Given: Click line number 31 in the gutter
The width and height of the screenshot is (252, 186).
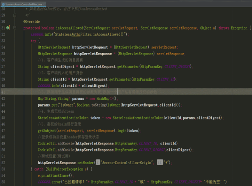Looking at the screenshot, I should [x=3, y=28].
